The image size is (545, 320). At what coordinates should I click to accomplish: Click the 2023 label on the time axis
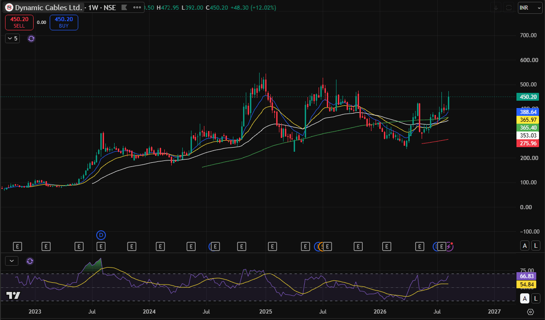(35, 312)
